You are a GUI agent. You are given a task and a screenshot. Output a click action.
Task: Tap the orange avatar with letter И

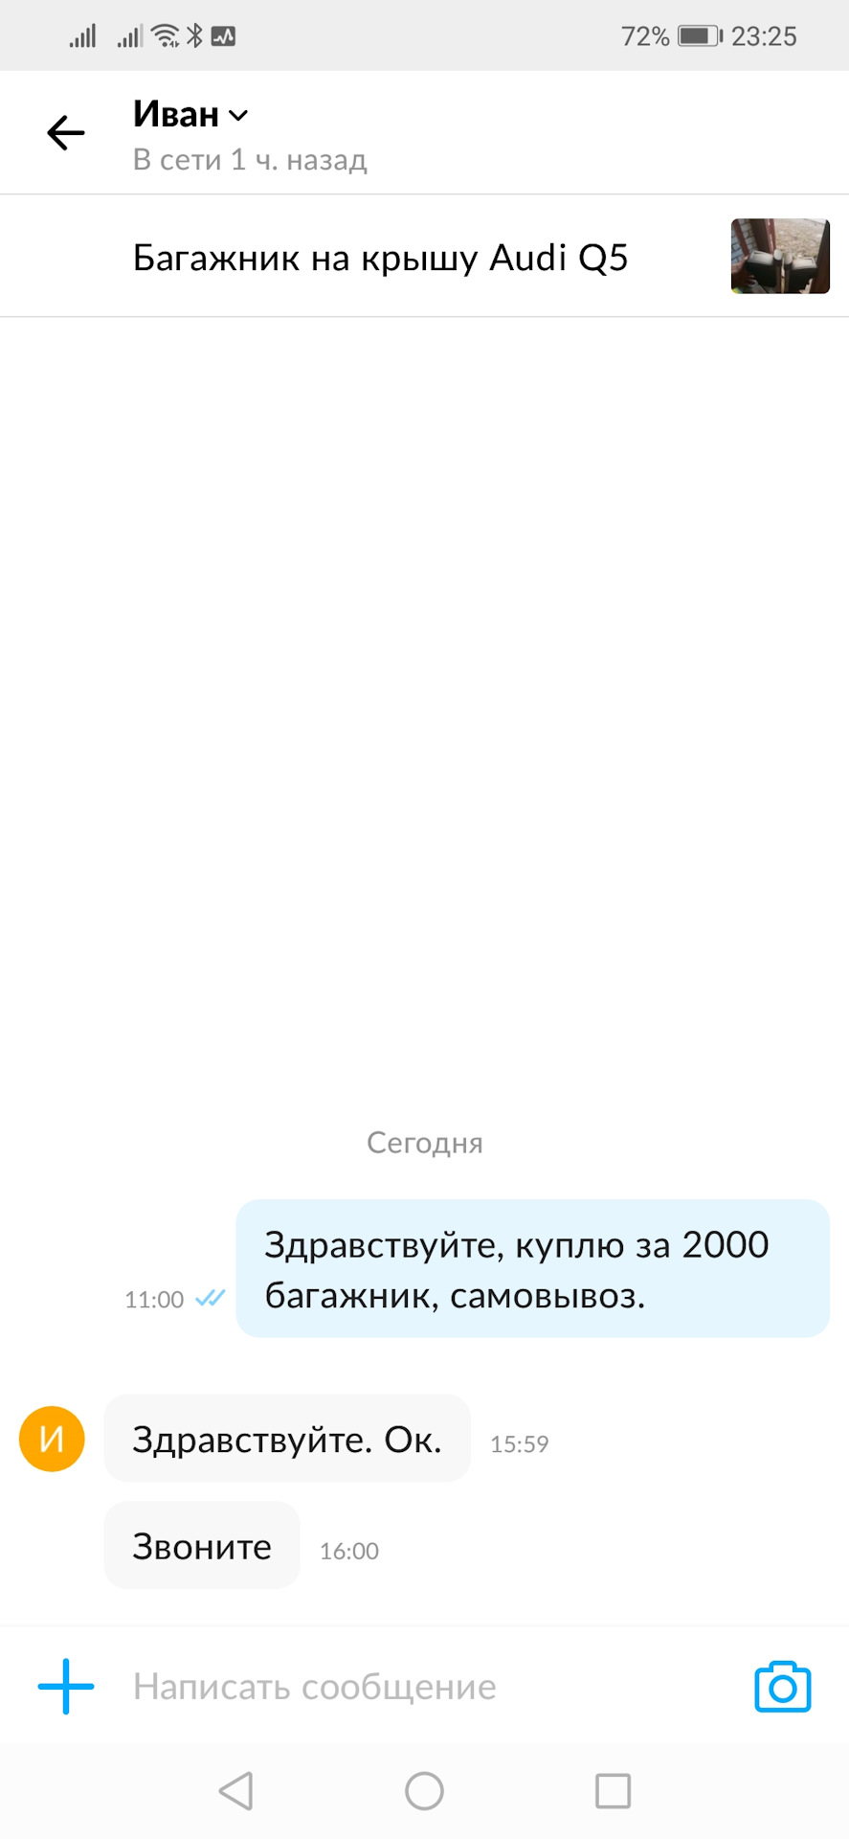pyautogui.click(x=52, y=1439)
